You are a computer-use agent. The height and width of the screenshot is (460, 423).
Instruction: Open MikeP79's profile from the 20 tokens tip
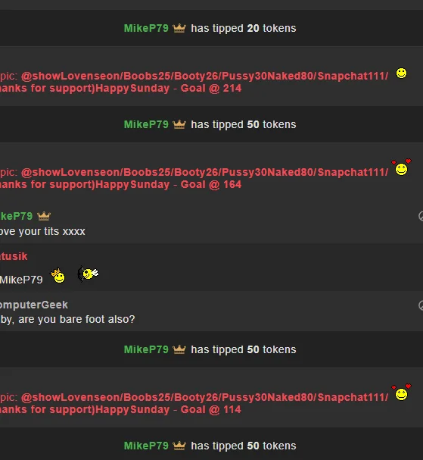(146, 28)
